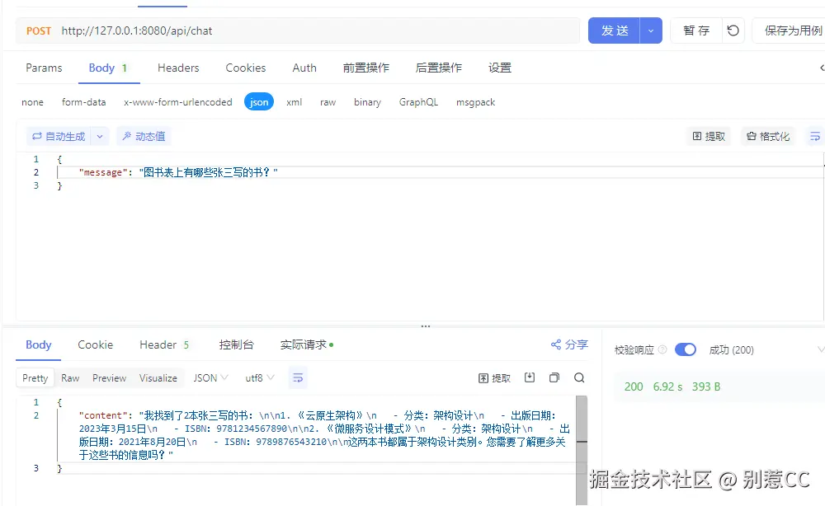The image size is (825, 506).
Task: Select Pretty response view
Action: (x=35, y=377)
